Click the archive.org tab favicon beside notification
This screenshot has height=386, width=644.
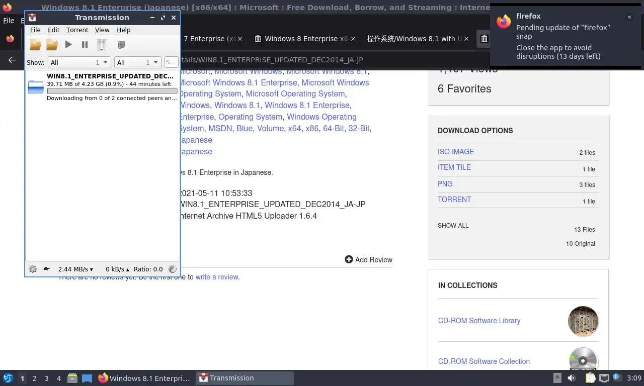pyautogui.click(x=484, y=39)
